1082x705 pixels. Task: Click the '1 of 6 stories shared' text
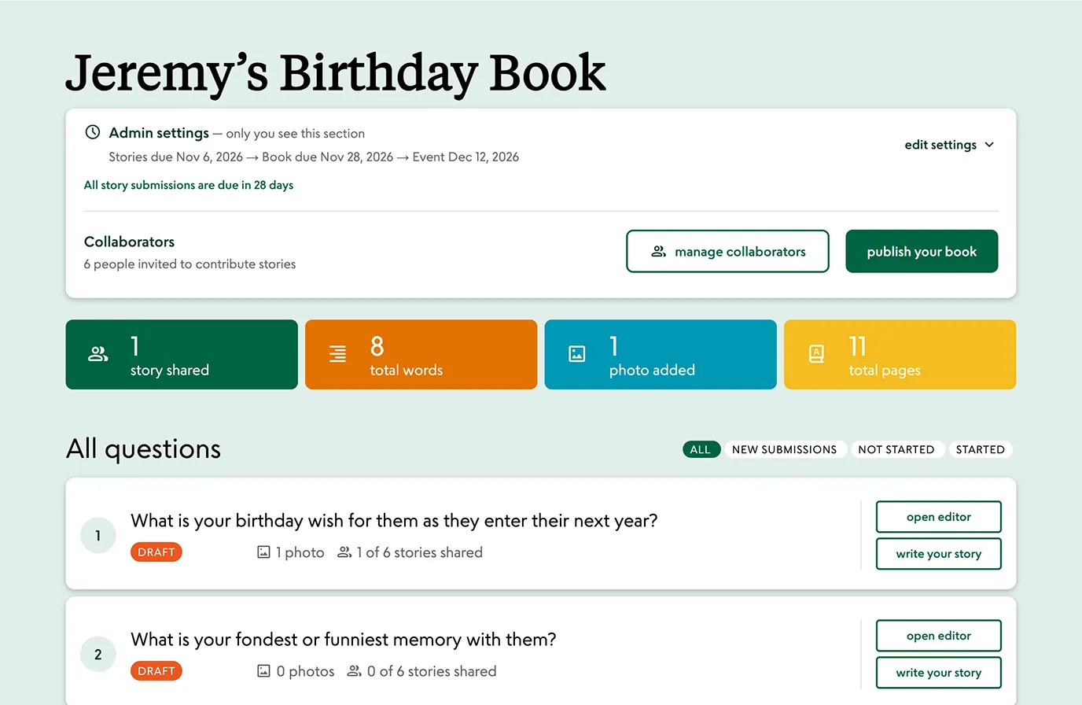[x=420, y=552]
